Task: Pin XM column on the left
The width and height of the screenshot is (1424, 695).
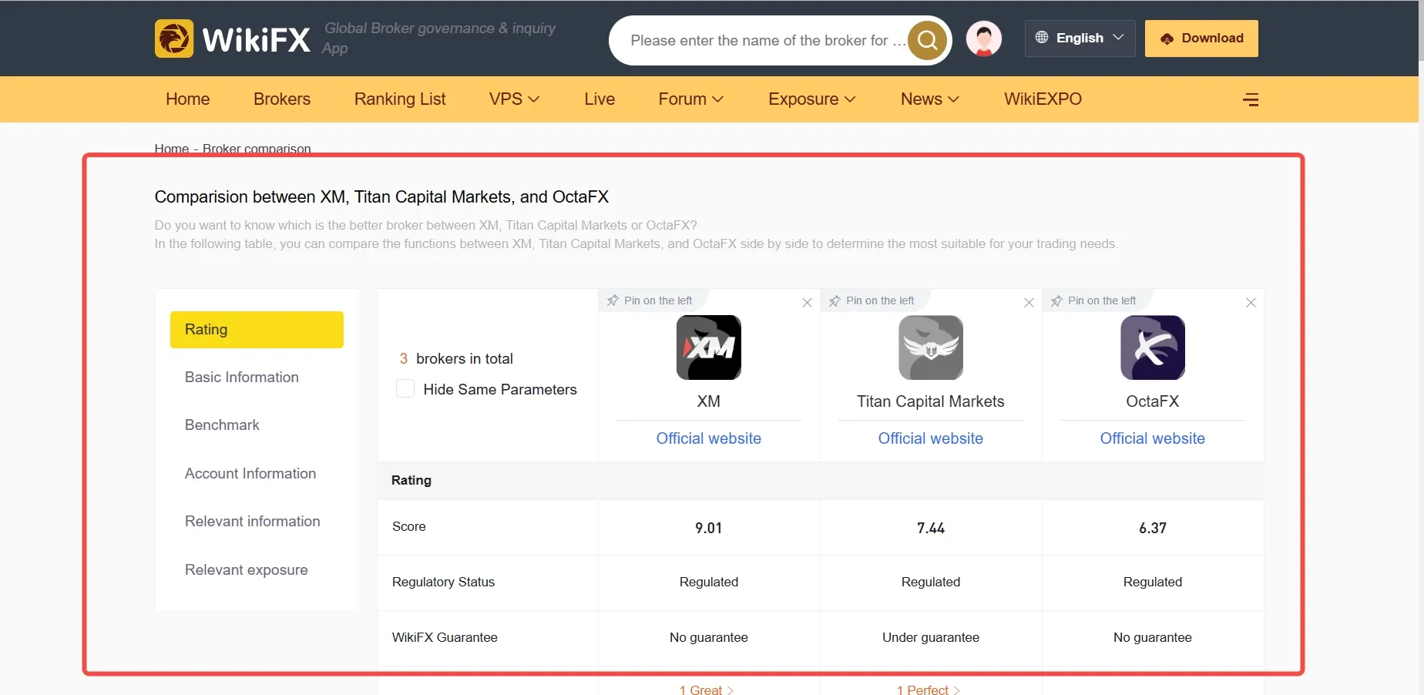Action: [650, 300]
